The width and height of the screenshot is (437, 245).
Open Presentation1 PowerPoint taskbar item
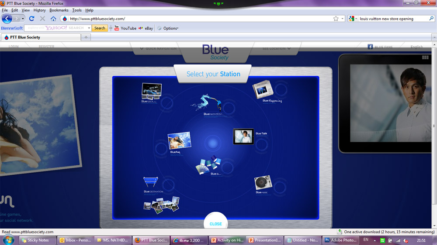265,240
